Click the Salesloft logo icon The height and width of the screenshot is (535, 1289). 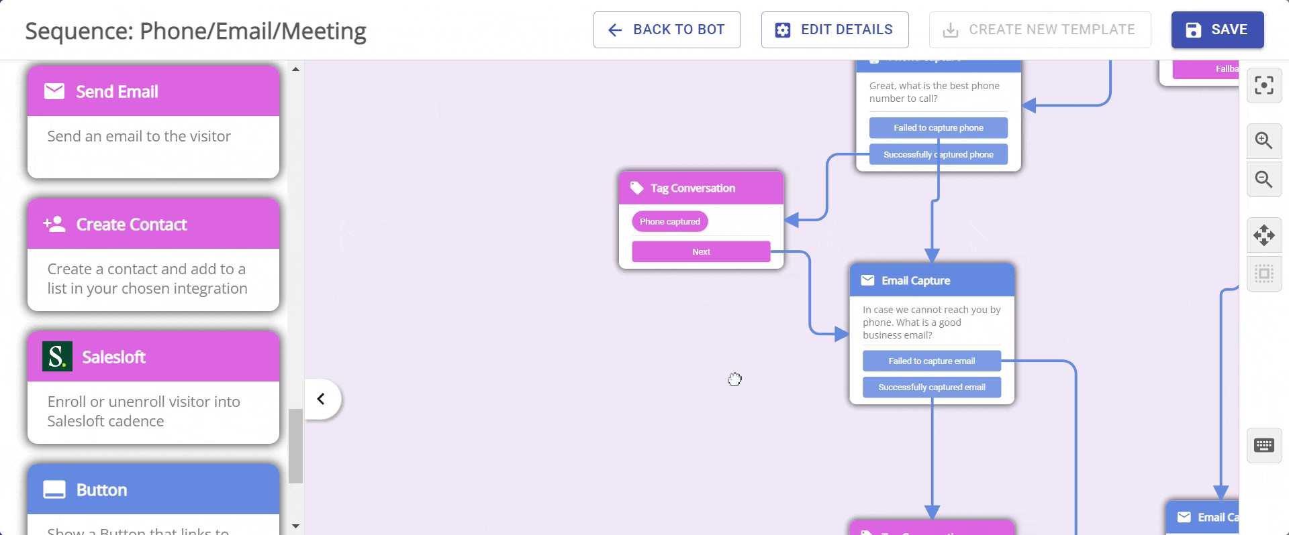[57, 357]
